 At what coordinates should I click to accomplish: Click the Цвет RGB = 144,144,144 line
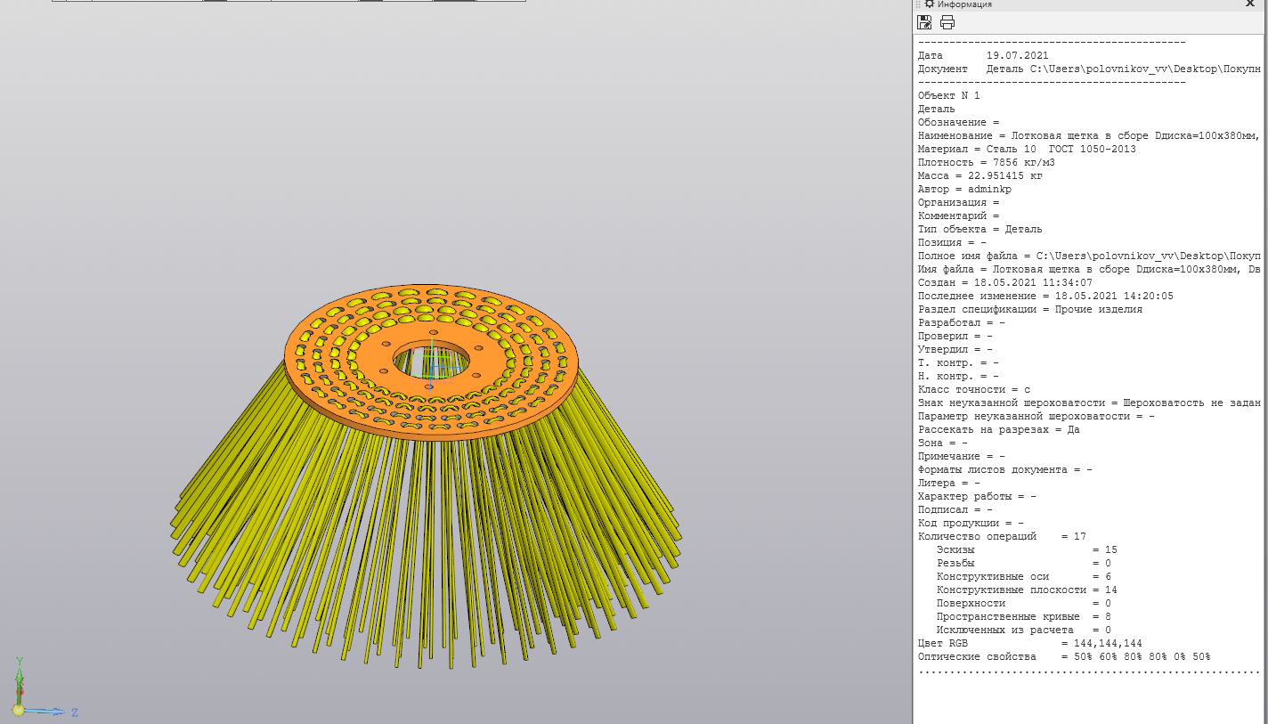pos(1029,643)
